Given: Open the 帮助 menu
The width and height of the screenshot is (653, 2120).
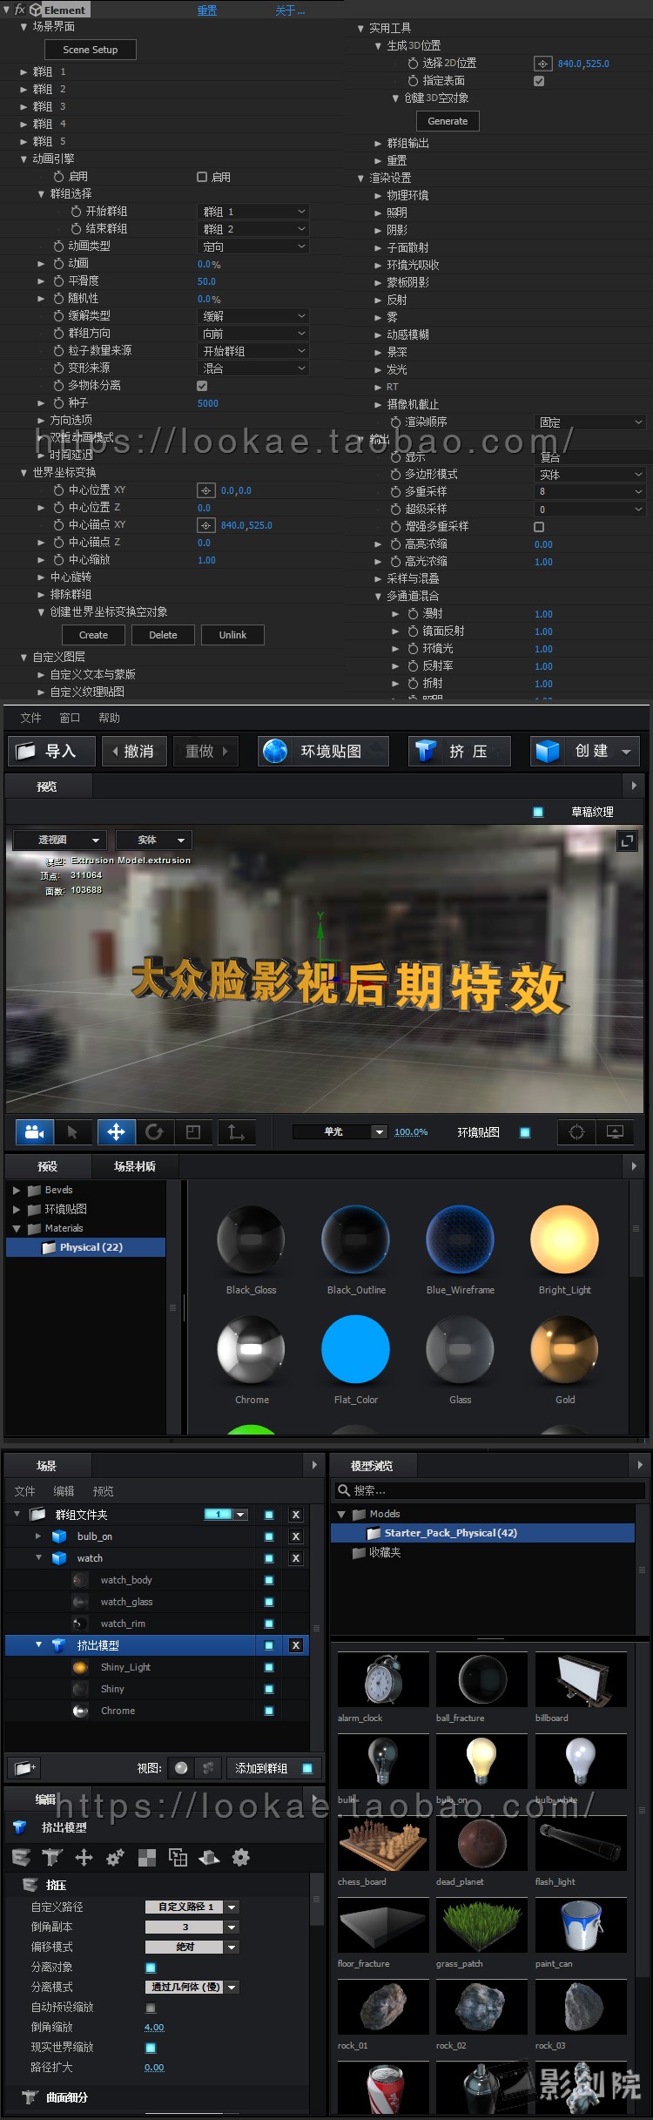Looking at the screenshot, I should tap(109, 718).
